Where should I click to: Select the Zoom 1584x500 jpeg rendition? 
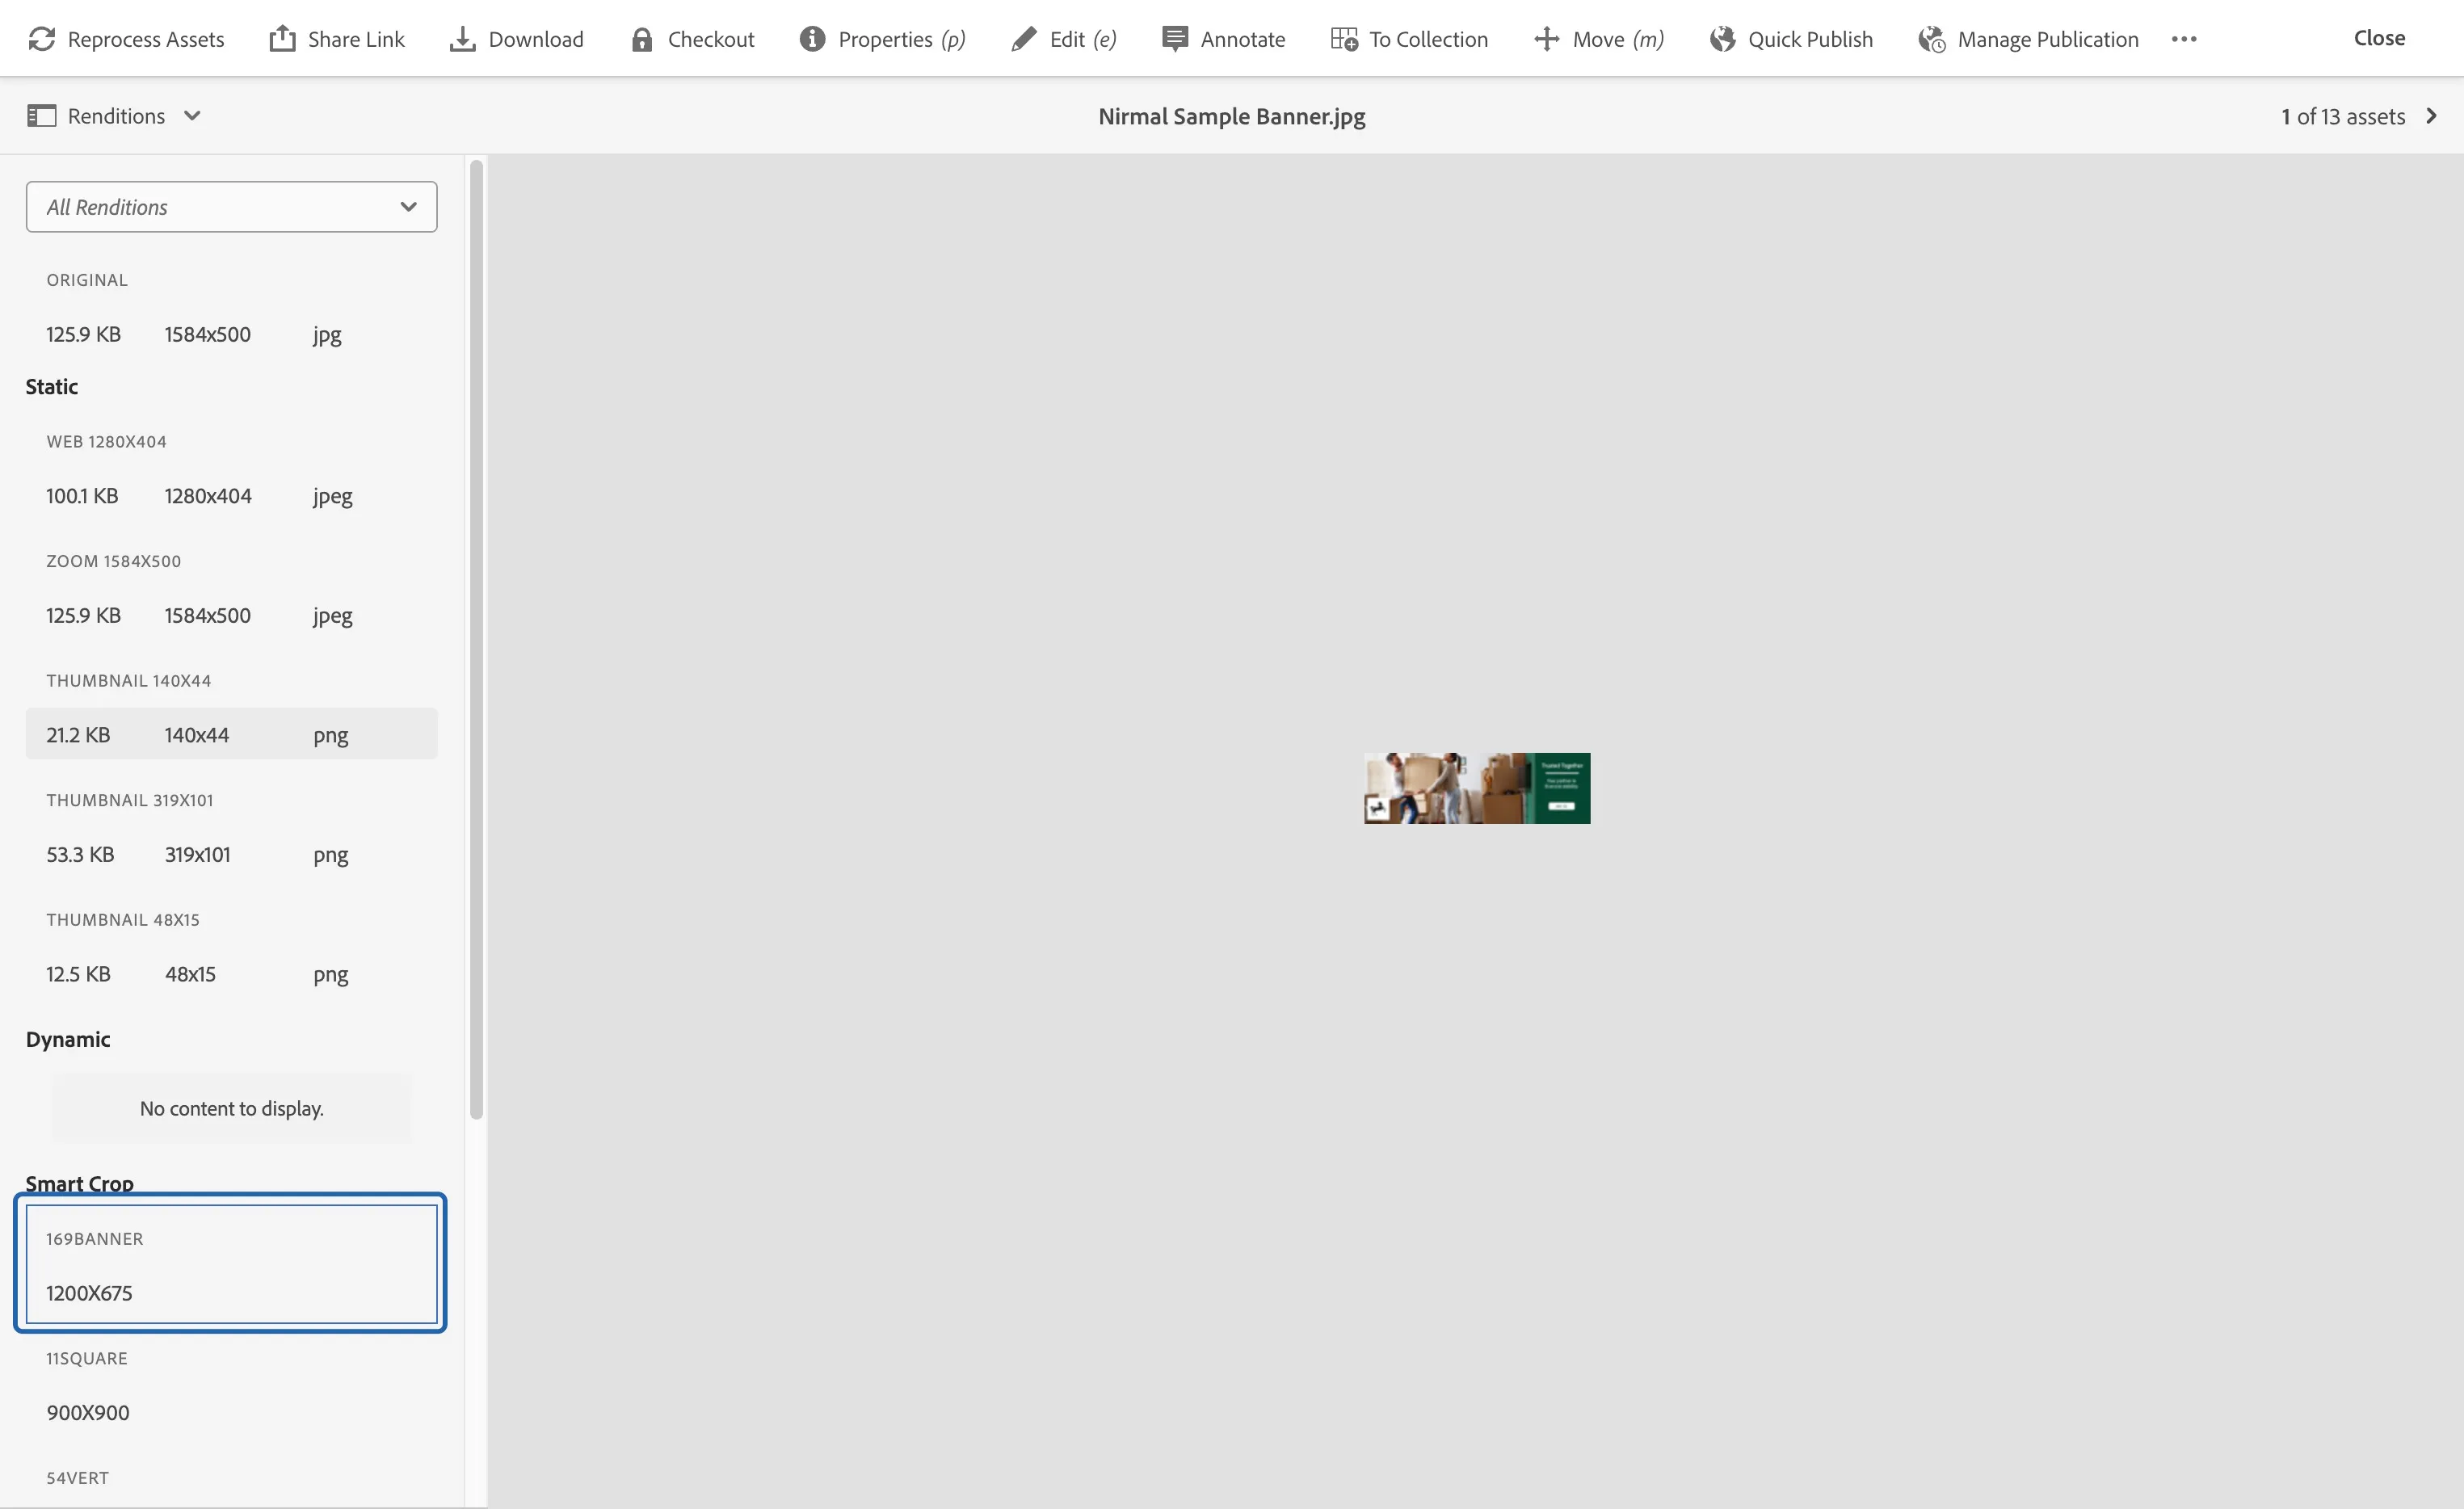tap(231, 615)
